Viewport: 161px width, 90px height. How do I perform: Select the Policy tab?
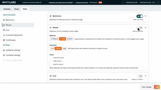pyautogui.click(x=25, y=9)
